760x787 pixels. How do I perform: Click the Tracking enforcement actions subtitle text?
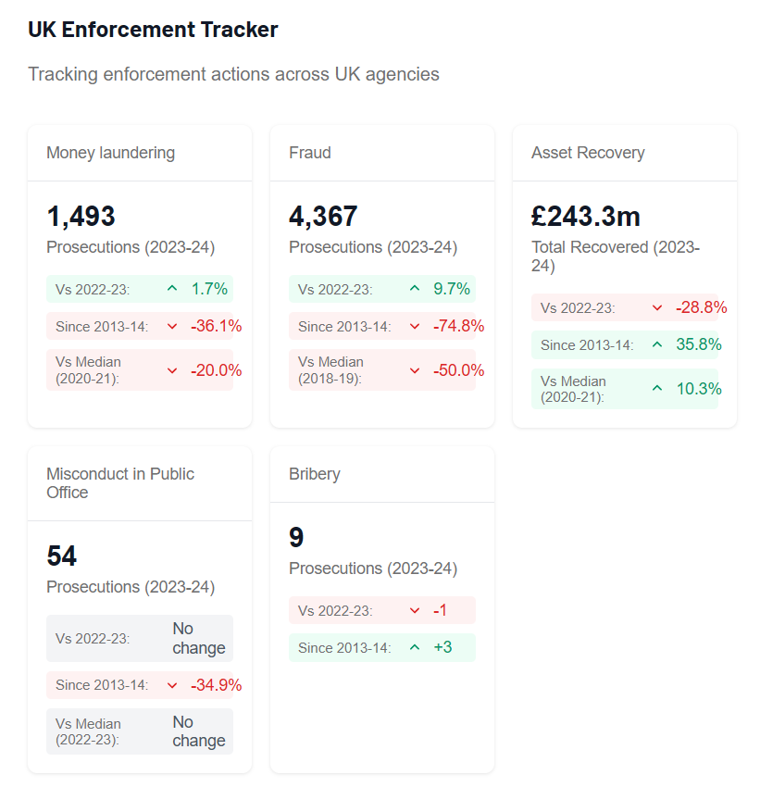(235, 74)
